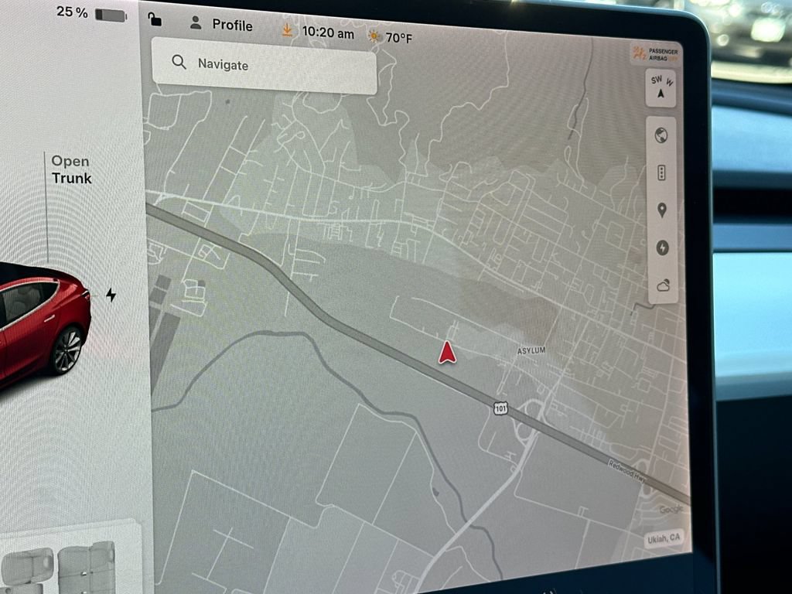Image resolution: width=792 pixels, height=594 pixels.
Task: Toggle satellite view with globe icon
Action: (x=661, y=135)
